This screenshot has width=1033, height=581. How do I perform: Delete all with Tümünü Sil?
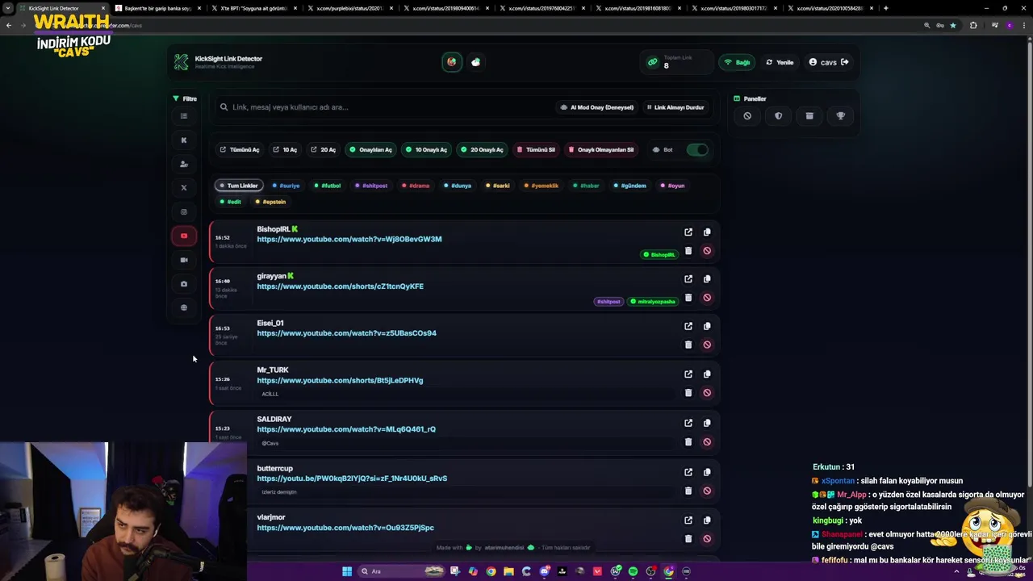[536, 150]
